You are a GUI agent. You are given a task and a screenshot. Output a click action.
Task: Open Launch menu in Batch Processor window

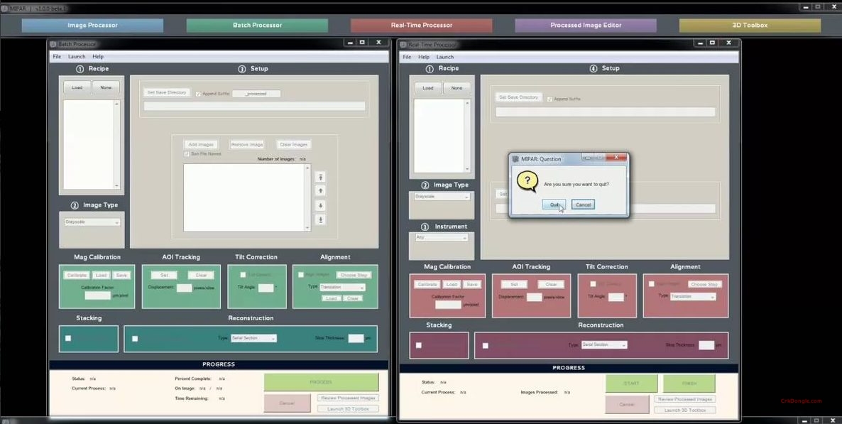(77, 56)
